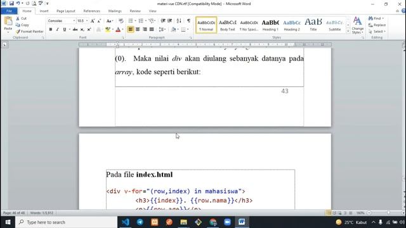This screenshot has width=406, height=228.
Task: Set Align Text Left
Action: tap(131, 30)
